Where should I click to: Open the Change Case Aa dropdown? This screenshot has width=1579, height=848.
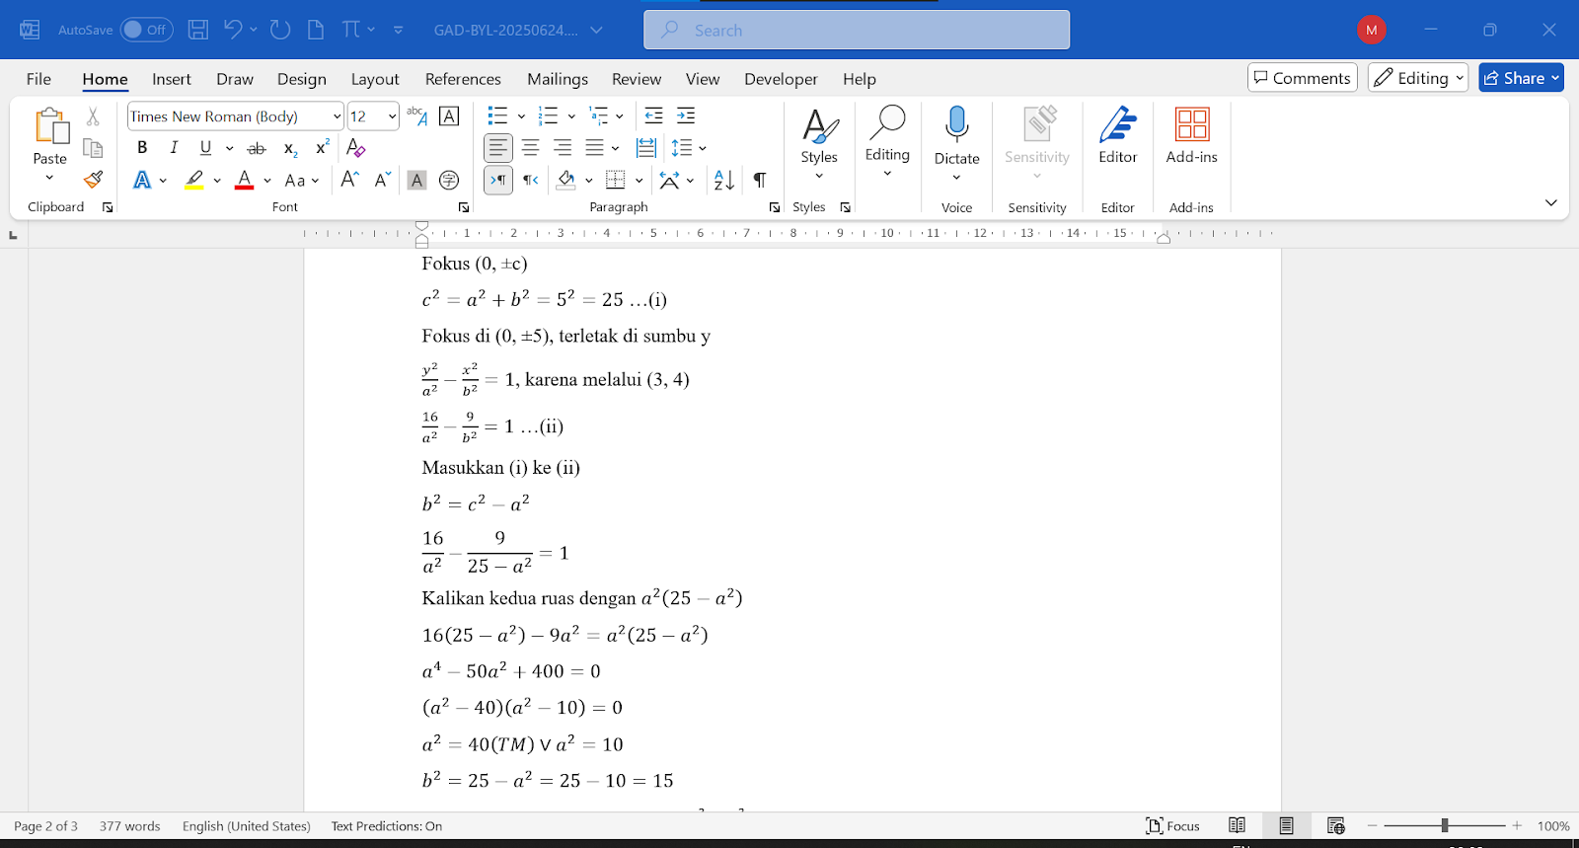pos(301,180)
